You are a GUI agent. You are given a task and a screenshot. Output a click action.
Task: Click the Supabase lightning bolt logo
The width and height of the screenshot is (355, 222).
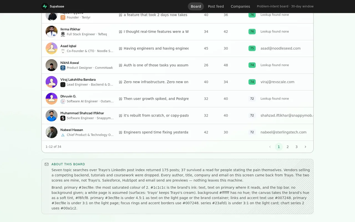point(45,6)
